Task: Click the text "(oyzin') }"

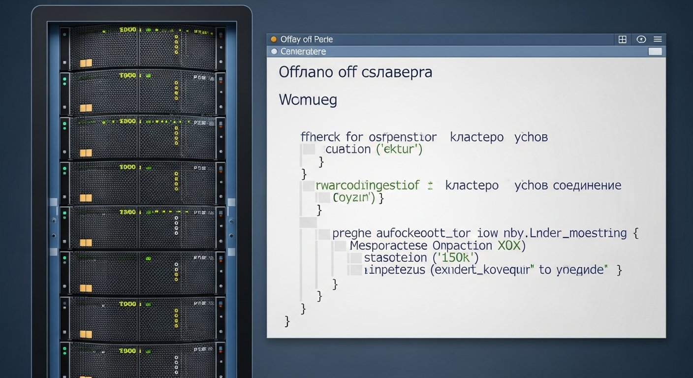Action: 358,198
